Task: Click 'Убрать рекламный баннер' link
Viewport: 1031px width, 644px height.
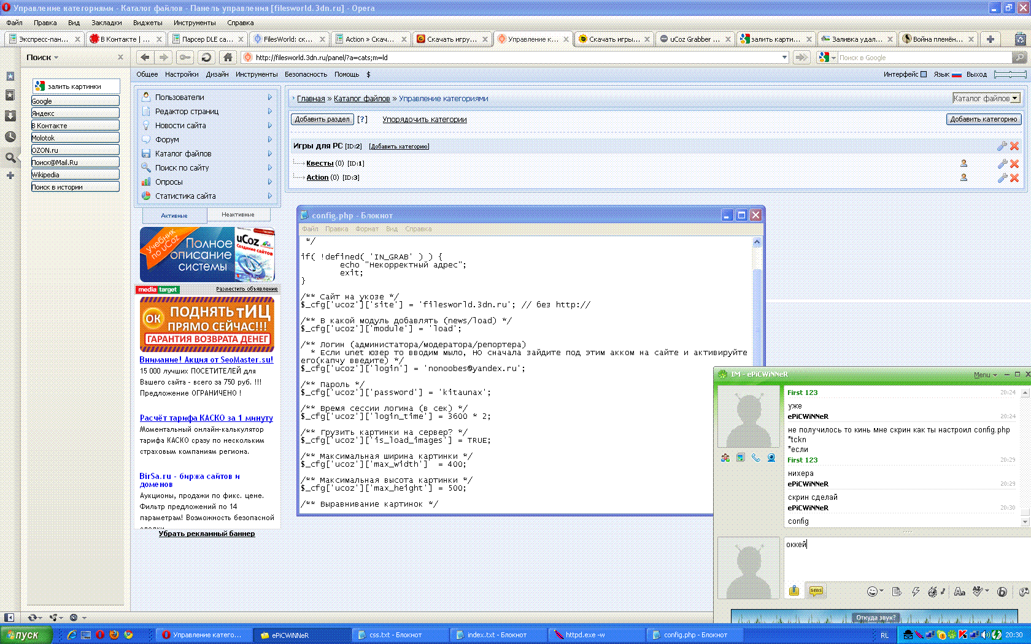Action: coord(207,534)
